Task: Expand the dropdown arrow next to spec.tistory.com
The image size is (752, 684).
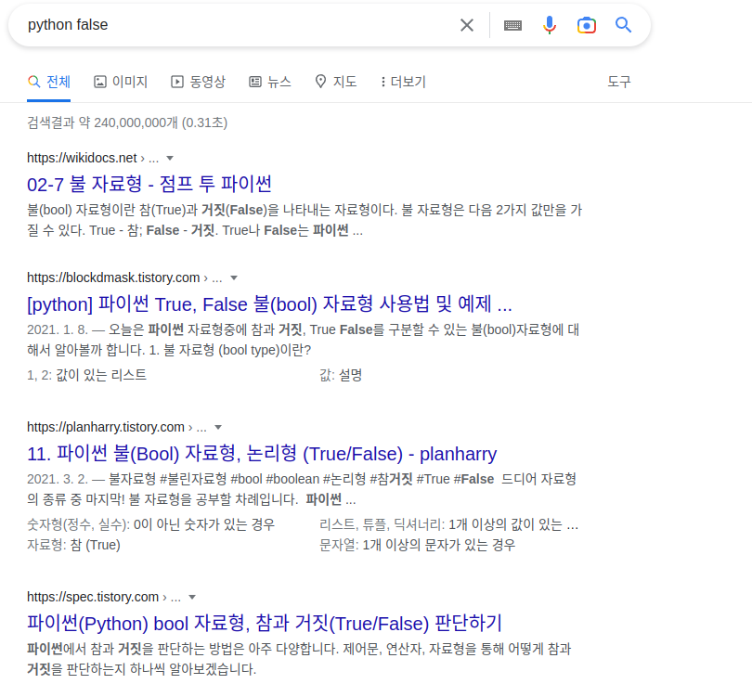Action: (192, 598)
